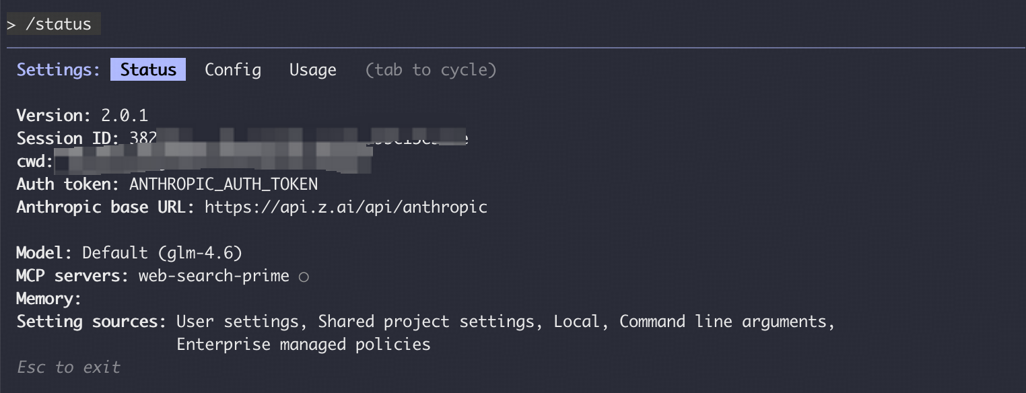The image size is (1026, 393).
Task: Click the Esc to exit hint
Action: pos(69,367)
